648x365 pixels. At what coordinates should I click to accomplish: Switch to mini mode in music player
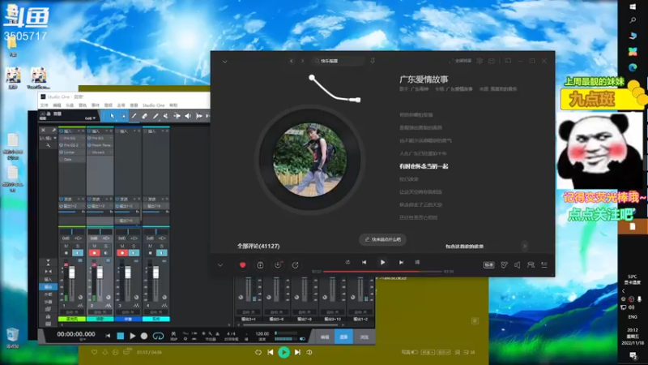pyautogui.click(x=508, y=61)
